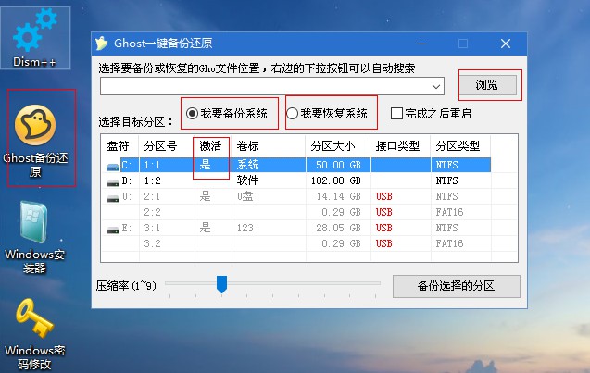This screenshot has height=373, width=590.
Task: Click the 备份选择的分区 button
Action: [456, 286]
